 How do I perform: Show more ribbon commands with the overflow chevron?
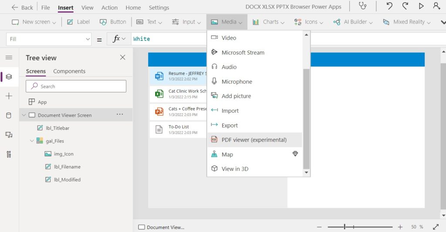(x=443, y=22)
